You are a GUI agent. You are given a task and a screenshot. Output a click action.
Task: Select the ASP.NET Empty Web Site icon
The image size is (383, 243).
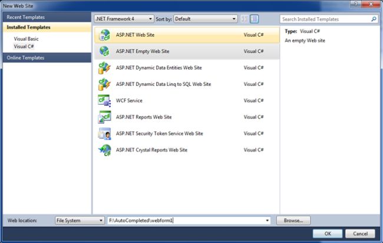(x=104, y=51)
